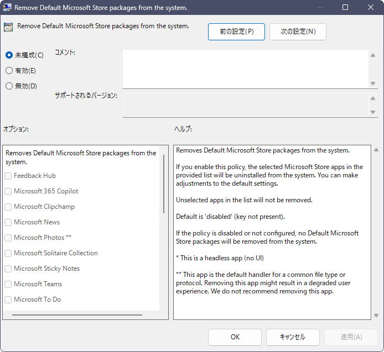Viewport: 384px width, 352px height.
Task: Go to next setting with 次の設定(N)
Action: click(x=298, y=31)
